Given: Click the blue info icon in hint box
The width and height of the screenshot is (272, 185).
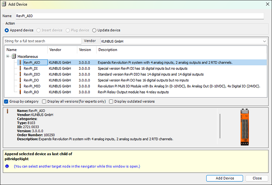Looking at the screenshot, I should tap(7, 166).
